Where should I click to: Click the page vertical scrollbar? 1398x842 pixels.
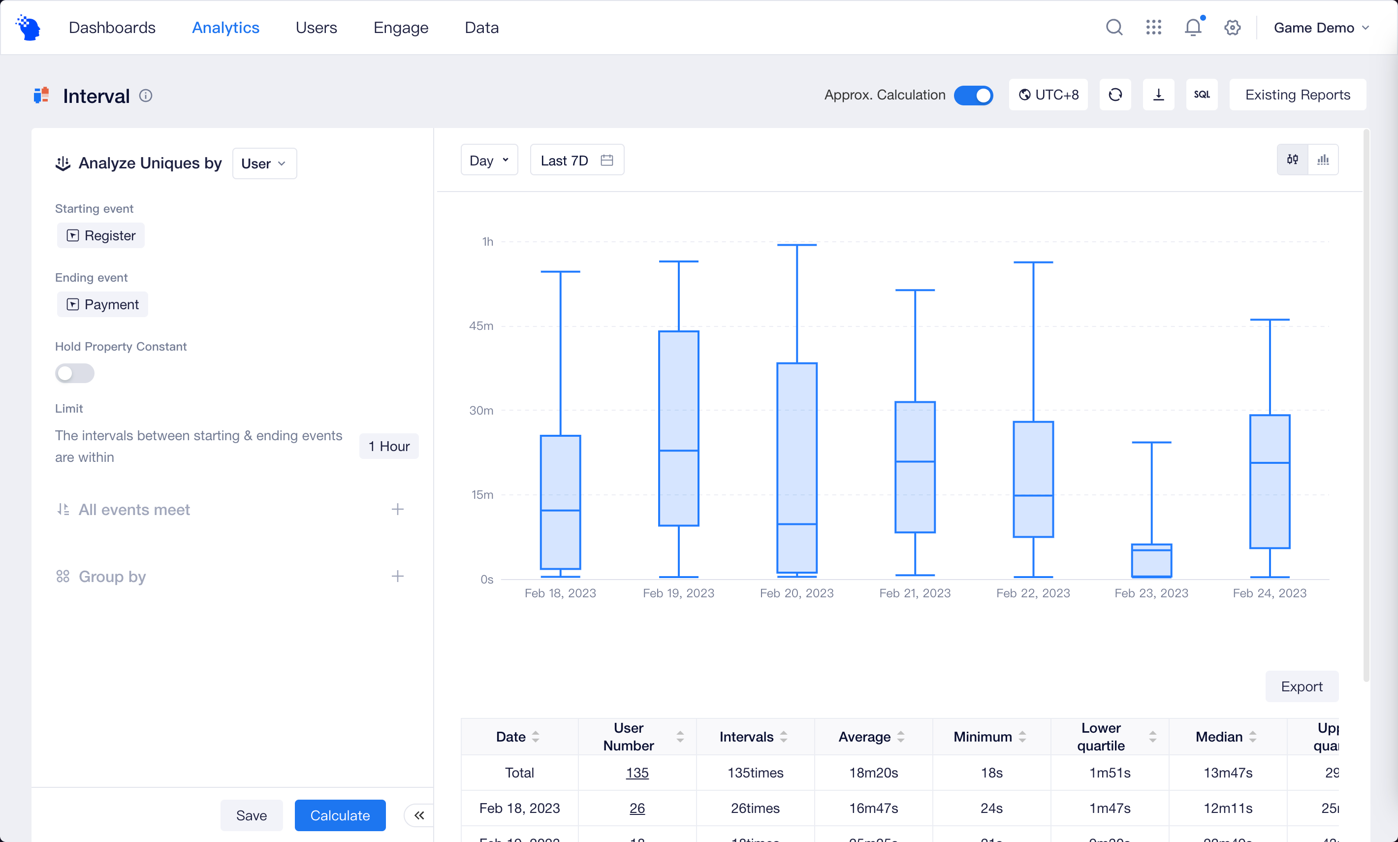point(1366,405)
